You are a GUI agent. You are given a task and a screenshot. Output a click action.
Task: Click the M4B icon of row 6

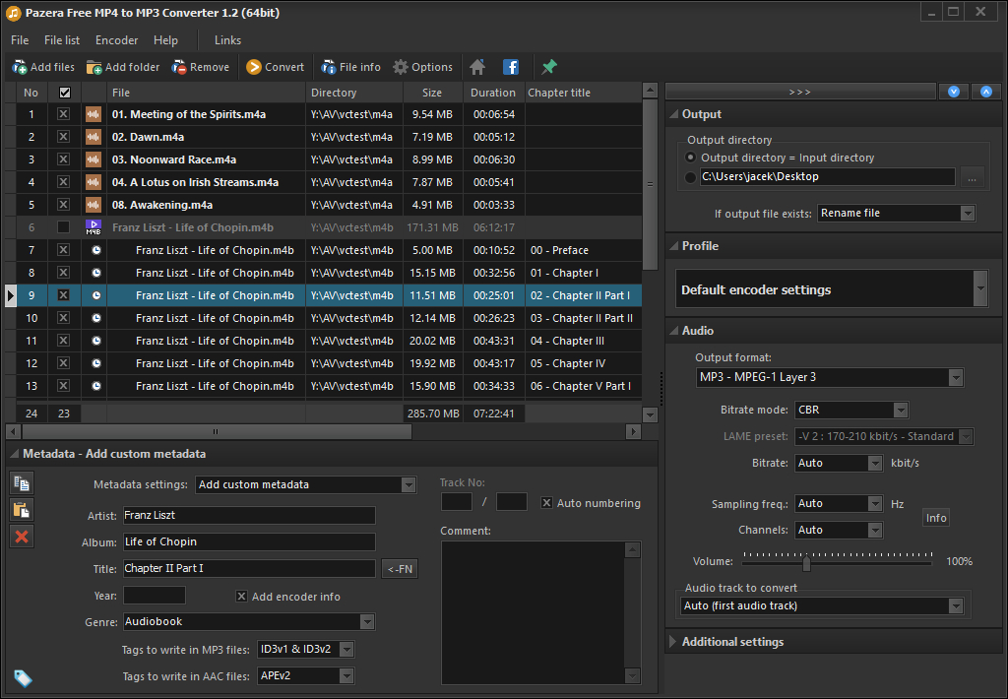pyautogui.click(x=94, y=227)
